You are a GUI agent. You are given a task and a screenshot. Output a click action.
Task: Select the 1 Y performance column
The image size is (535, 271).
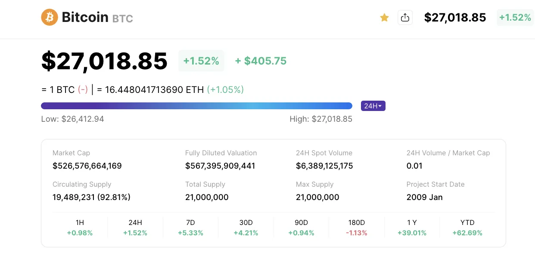coord(412,228)
